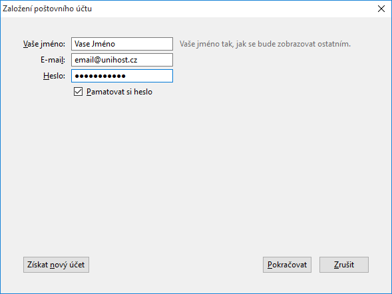Close the dialog with the X icon

click(381, 9)
